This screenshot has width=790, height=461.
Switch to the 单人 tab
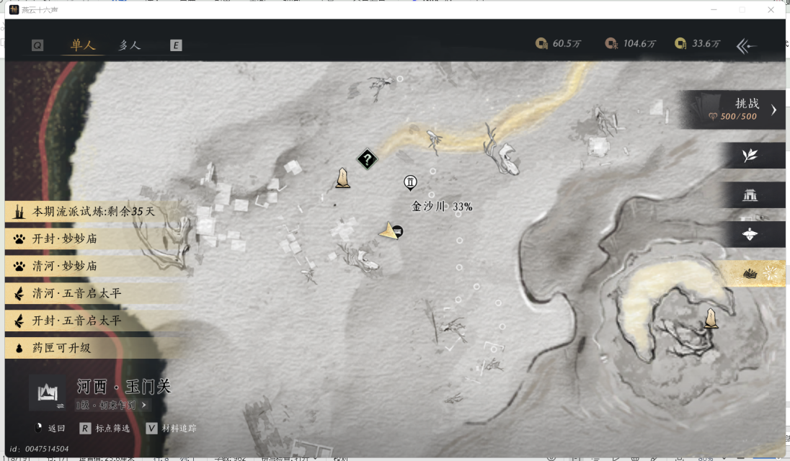(83, 45)
